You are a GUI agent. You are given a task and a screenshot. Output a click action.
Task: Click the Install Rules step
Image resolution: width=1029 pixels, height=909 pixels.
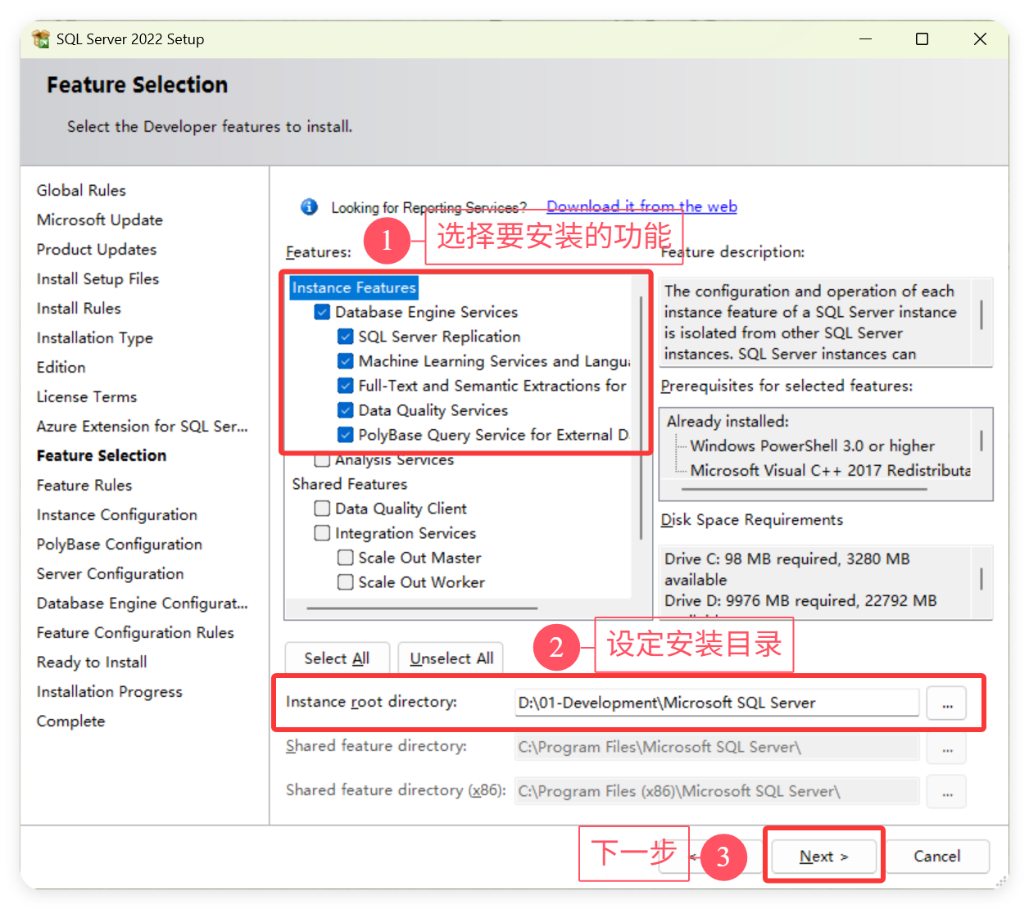(79, 308)
